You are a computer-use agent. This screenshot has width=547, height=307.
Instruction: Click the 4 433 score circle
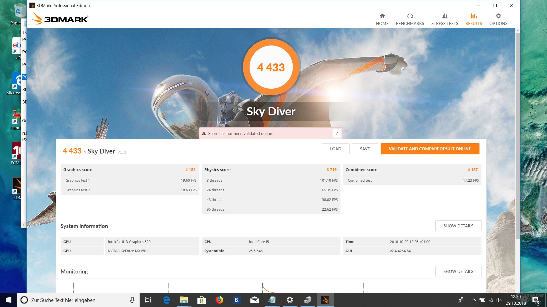pos(271,67)
